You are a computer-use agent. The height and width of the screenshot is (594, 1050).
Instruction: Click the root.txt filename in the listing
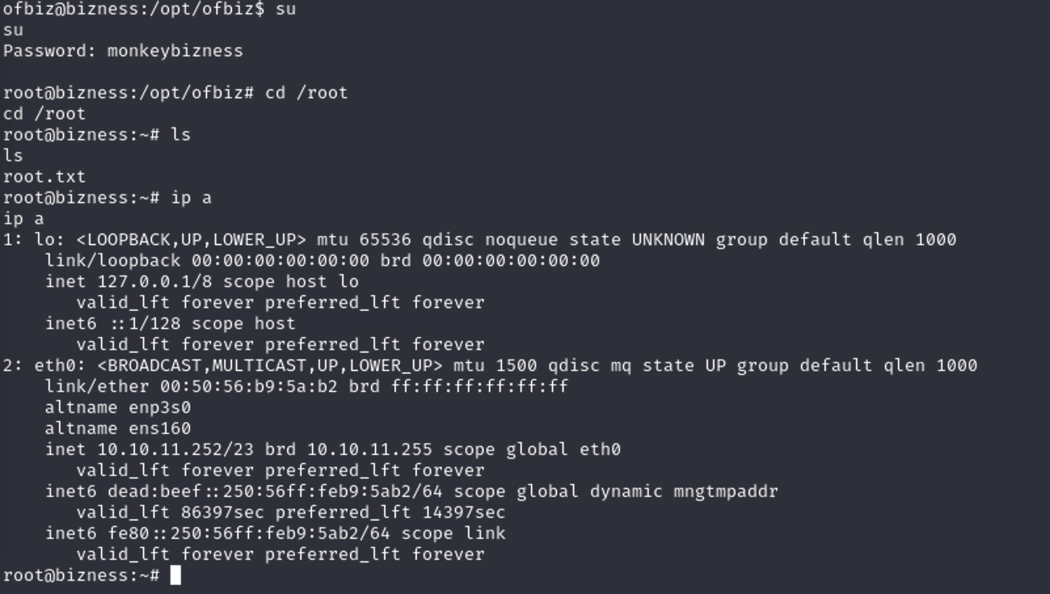pos(45,177)
